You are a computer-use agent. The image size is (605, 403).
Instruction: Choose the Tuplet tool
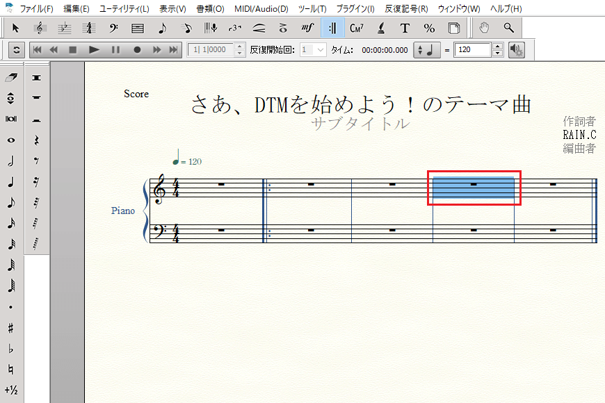[x=234, y=28]
